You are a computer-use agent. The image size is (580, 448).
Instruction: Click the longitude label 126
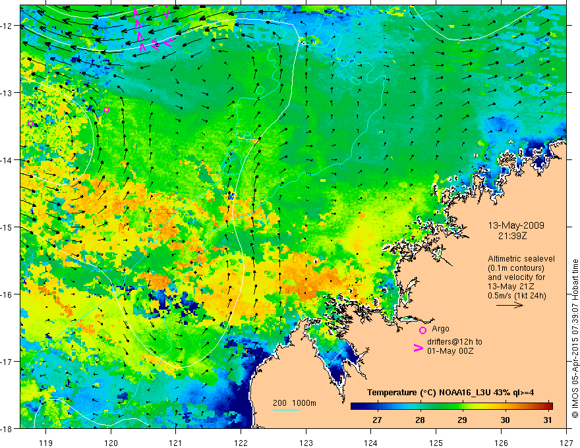tap(501, 443)
